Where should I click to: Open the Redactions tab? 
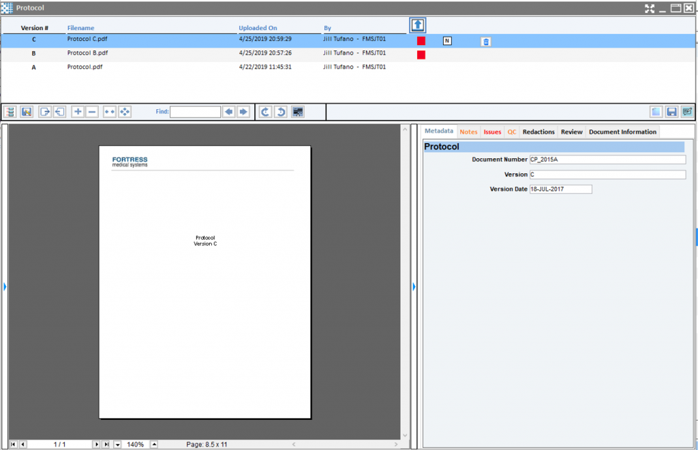pos(538,132)
